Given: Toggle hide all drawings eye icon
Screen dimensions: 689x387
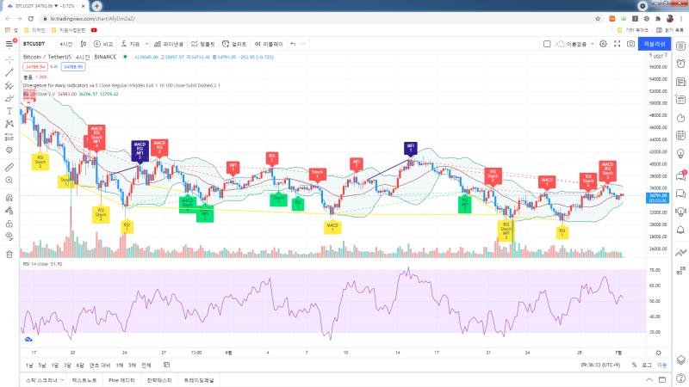Looking at the screenshot, I should pos(9,236).
